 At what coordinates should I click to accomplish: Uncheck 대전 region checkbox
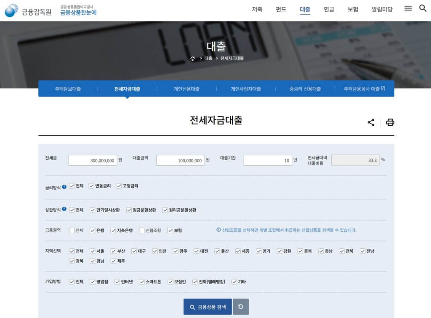[196, 251]
